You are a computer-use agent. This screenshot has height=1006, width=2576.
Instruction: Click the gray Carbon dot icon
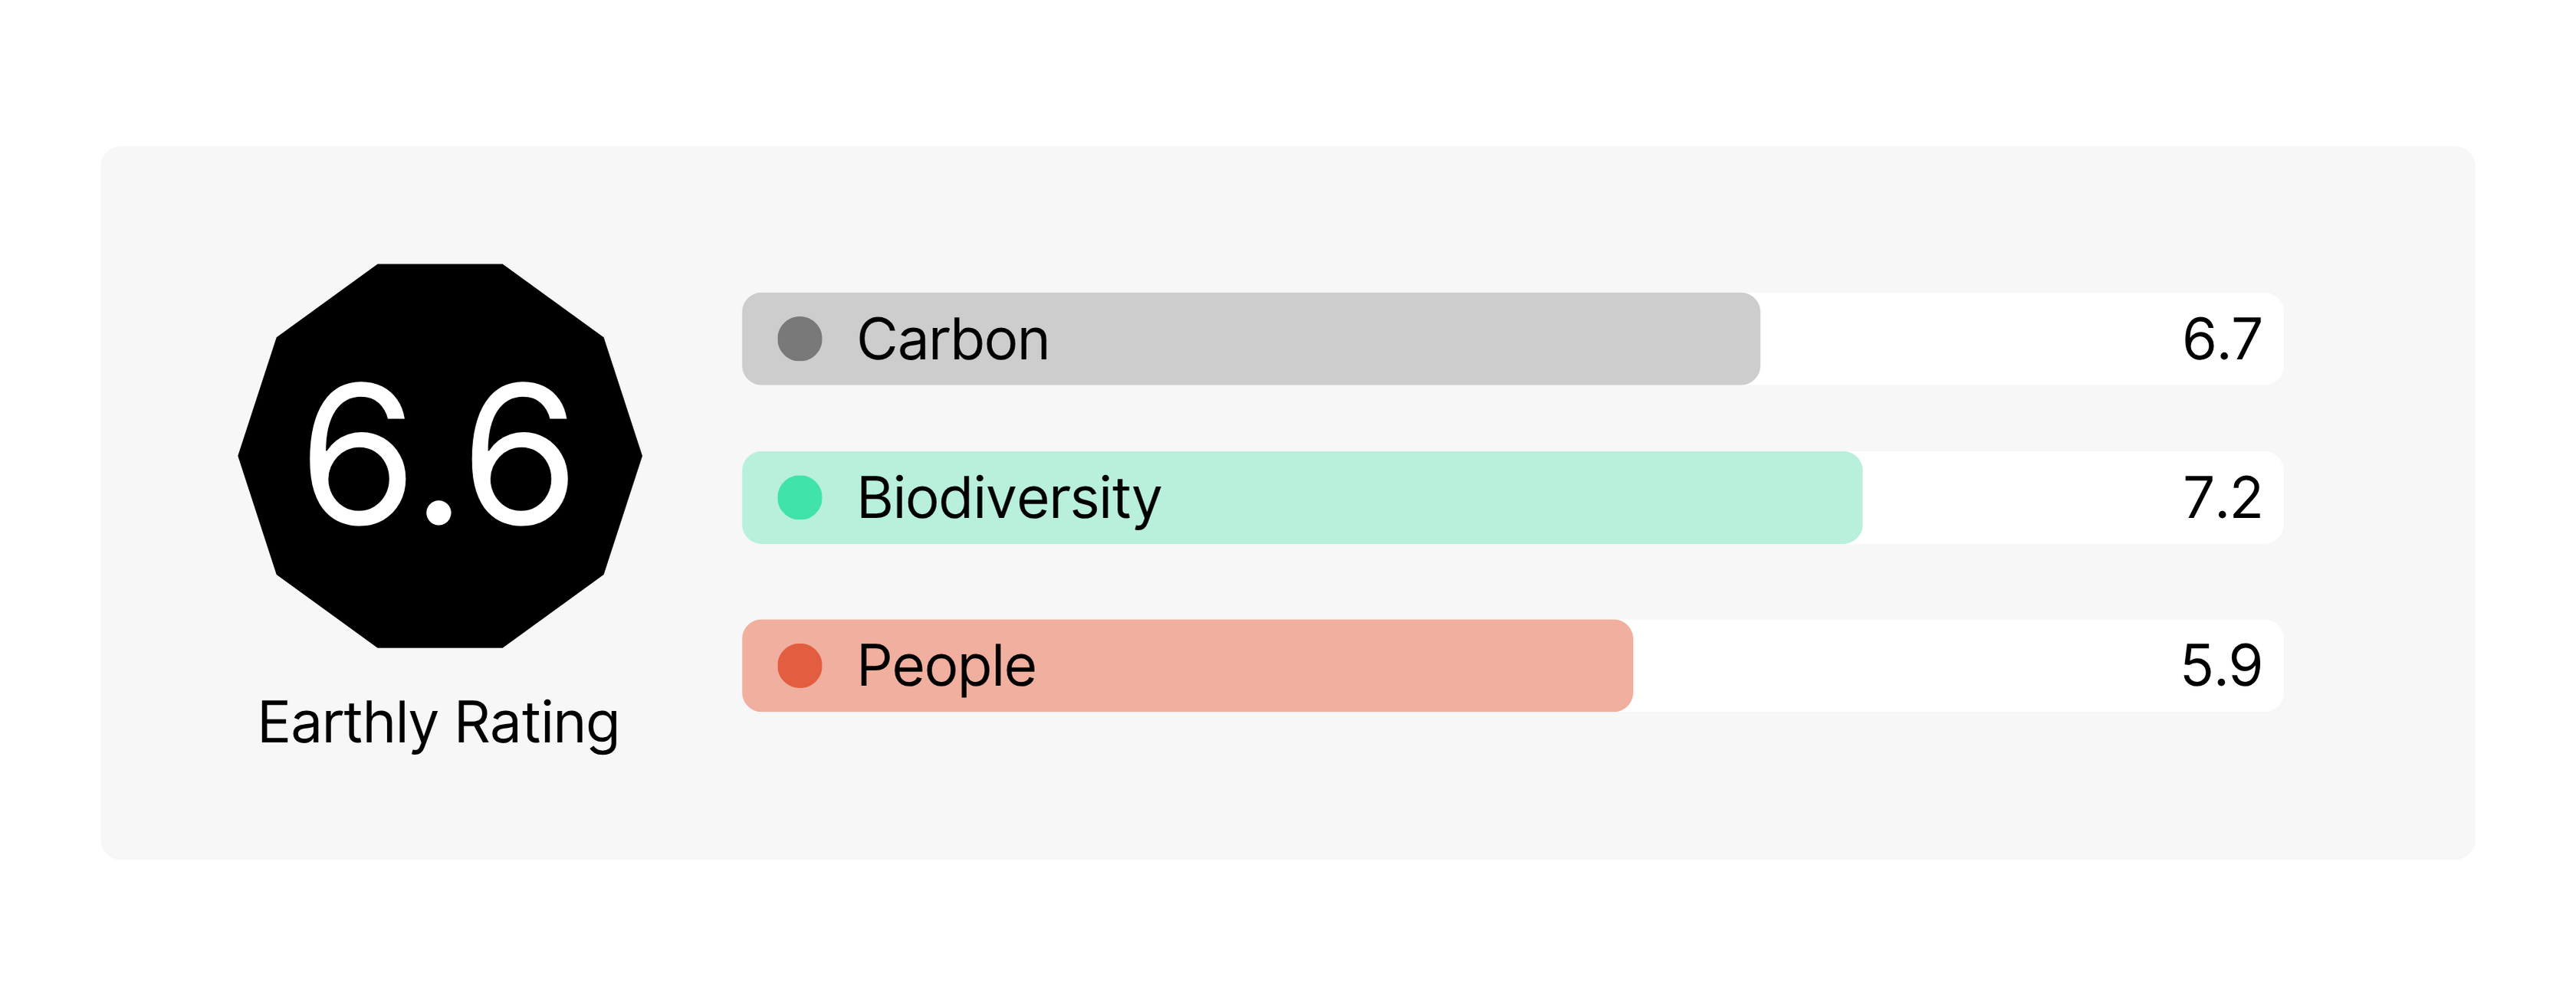tap(800, 339)
